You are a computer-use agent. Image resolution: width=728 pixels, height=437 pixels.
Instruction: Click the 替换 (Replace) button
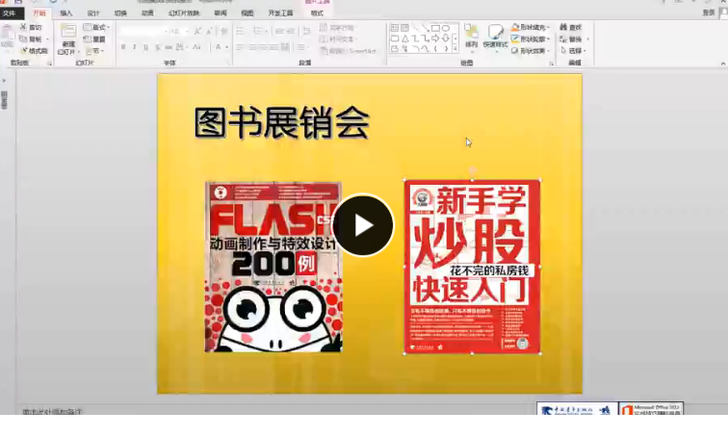tap(571, 39)
